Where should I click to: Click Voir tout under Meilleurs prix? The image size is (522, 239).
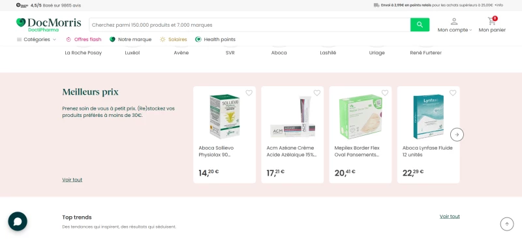click(x=72, y=180)
